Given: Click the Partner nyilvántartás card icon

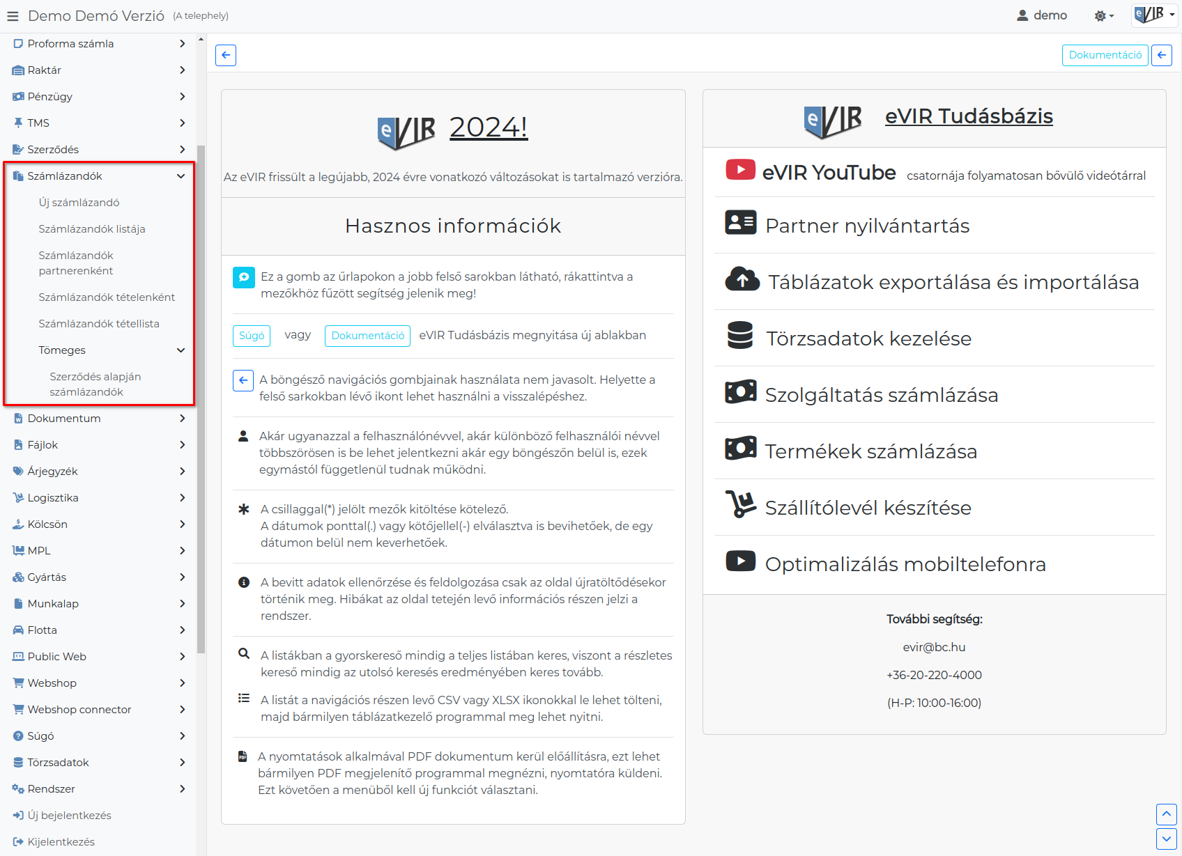Looking at the screenshot, I should pos(740,222).
